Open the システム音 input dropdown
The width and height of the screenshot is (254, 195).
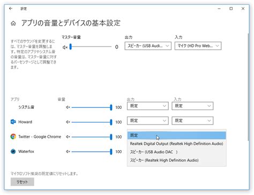pos(192,106)
